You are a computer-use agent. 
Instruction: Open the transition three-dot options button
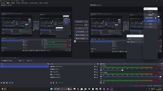86,21
